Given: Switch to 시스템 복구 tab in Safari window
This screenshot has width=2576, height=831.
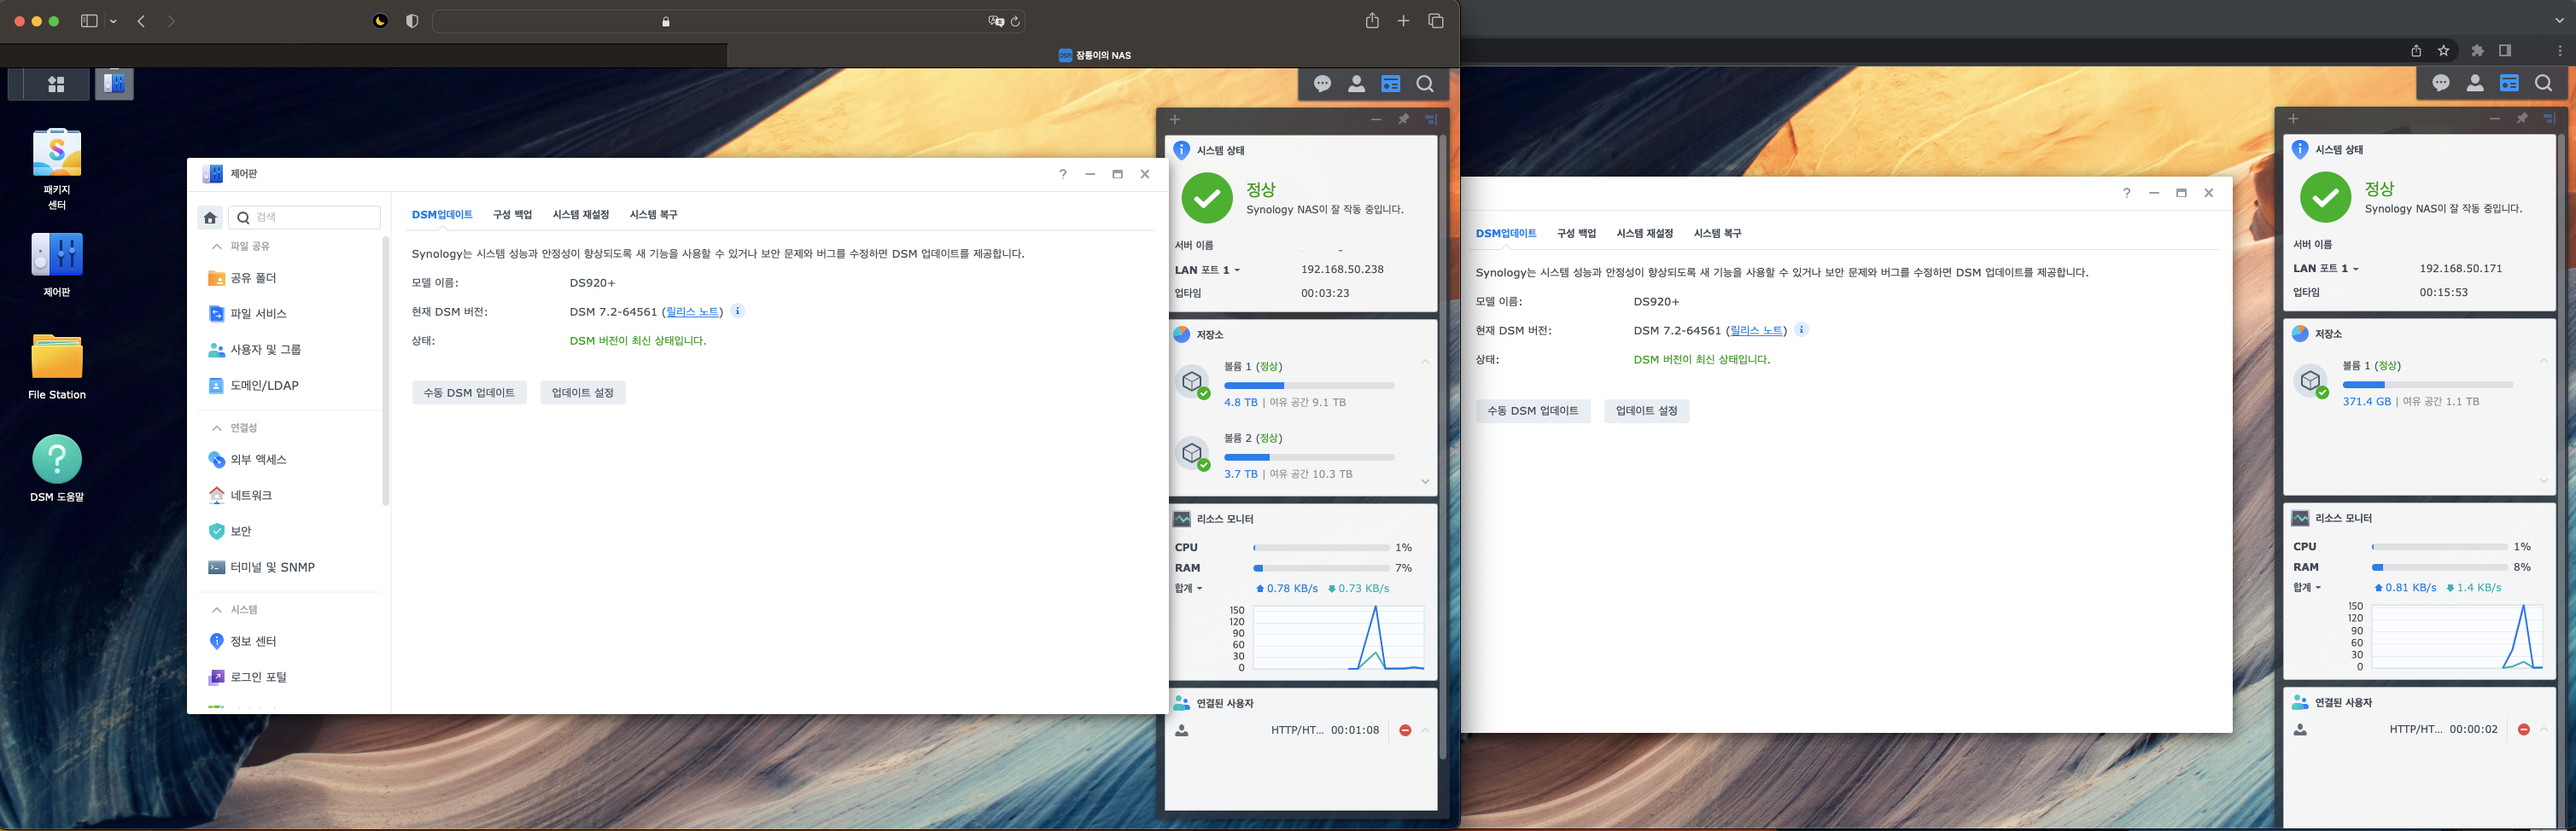Looking at the screenshot, I should tap(653, 215).
